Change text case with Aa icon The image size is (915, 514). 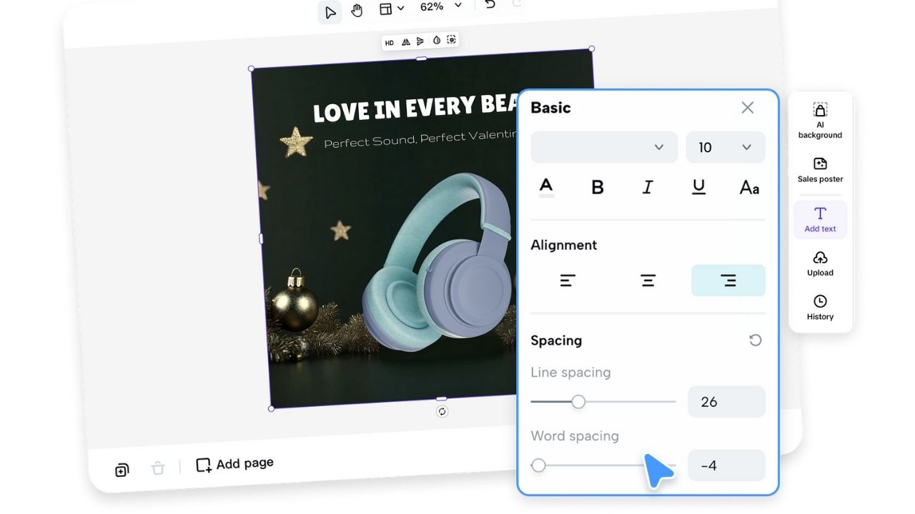coord(749,188)
